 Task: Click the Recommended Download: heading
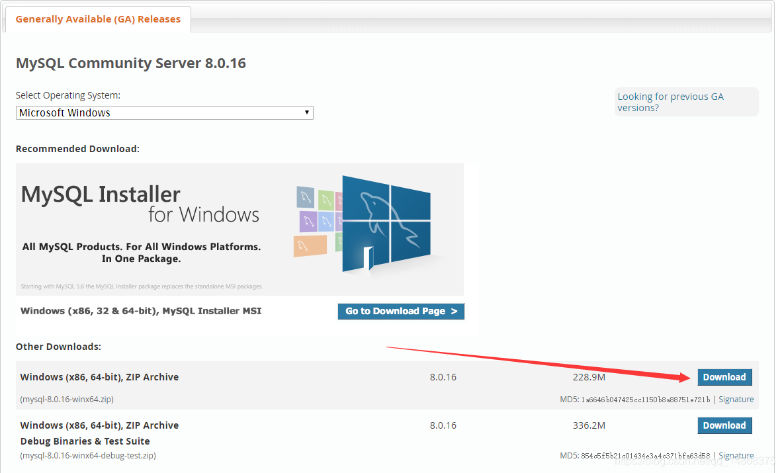click(77, 149)
